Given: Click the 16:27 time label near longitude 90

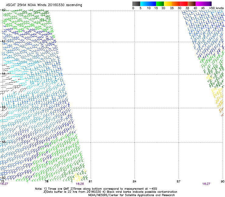Looking at the screenshot, I should point(206,184).
